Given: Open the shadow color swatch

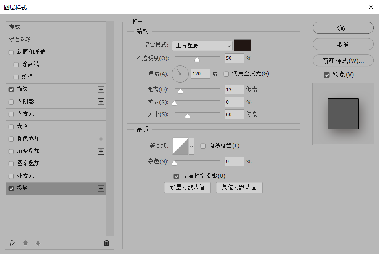Looking at the screenshot, I should pyautogui.click(x=243, y=45).
